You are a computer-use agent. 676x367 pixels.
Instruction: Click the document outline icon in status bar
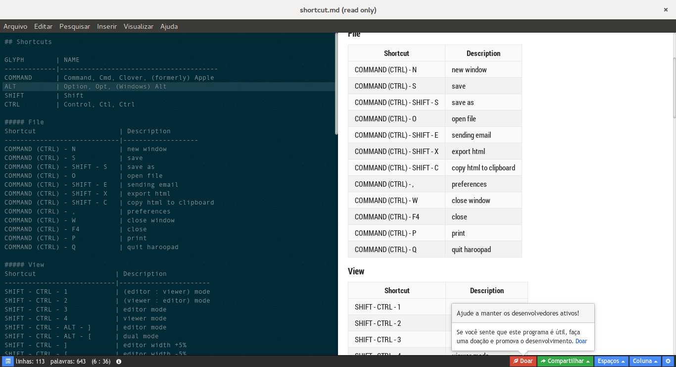(8, 361)
